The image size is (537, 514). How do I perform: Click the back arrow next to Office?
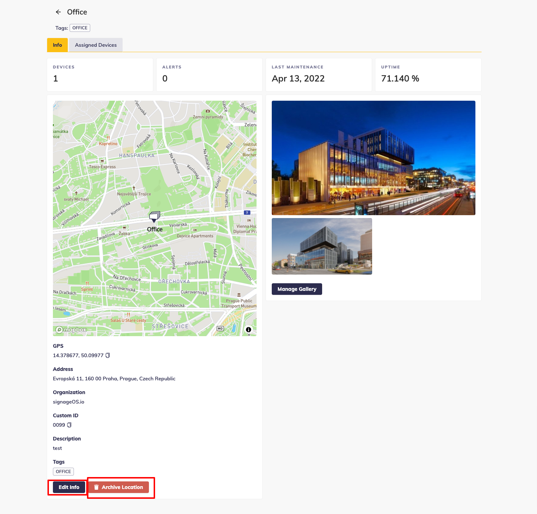click(x=58, y=12)
